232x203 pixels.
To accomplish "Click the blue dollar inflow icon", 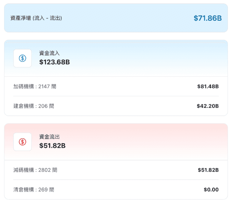I will click(x=22, y=58).
